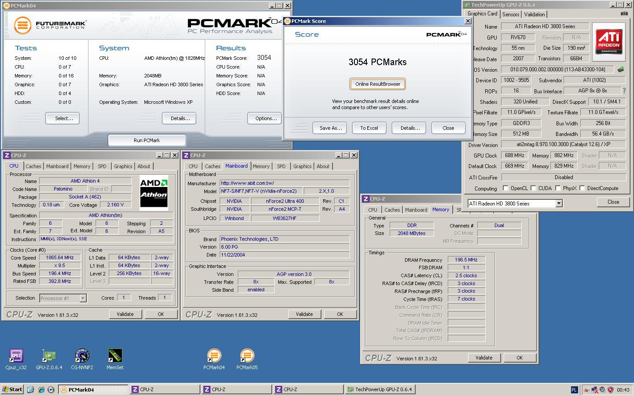Click the '56.4 GB/s' bandwidth value
634x396 pixels.
tap(603, 134)
